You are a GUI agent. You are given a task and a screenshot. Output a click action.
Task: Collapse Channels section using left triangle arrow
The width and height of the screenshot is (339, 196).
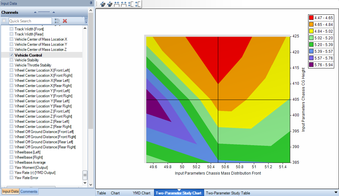click(x=35, y=12)
